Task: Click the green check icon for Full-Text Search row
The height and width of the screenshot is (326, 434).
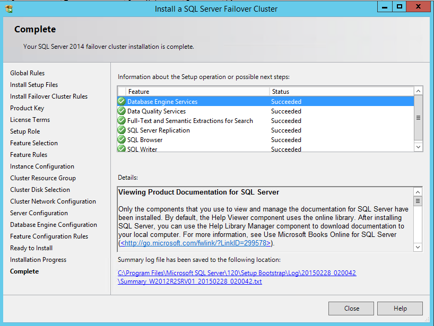Action: tap(122, 121)
